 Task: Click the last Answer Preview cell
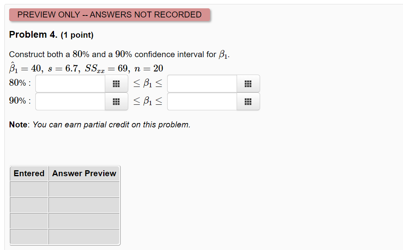84,237
